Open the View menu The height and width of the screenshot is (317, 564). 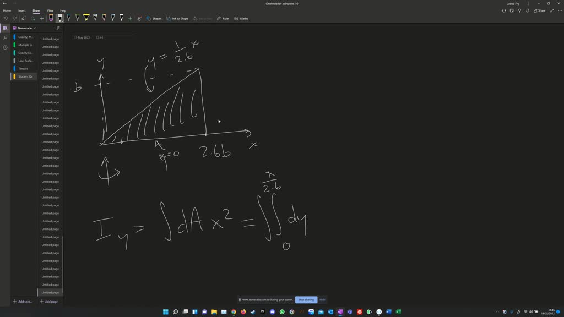click(x=50, y=10)
